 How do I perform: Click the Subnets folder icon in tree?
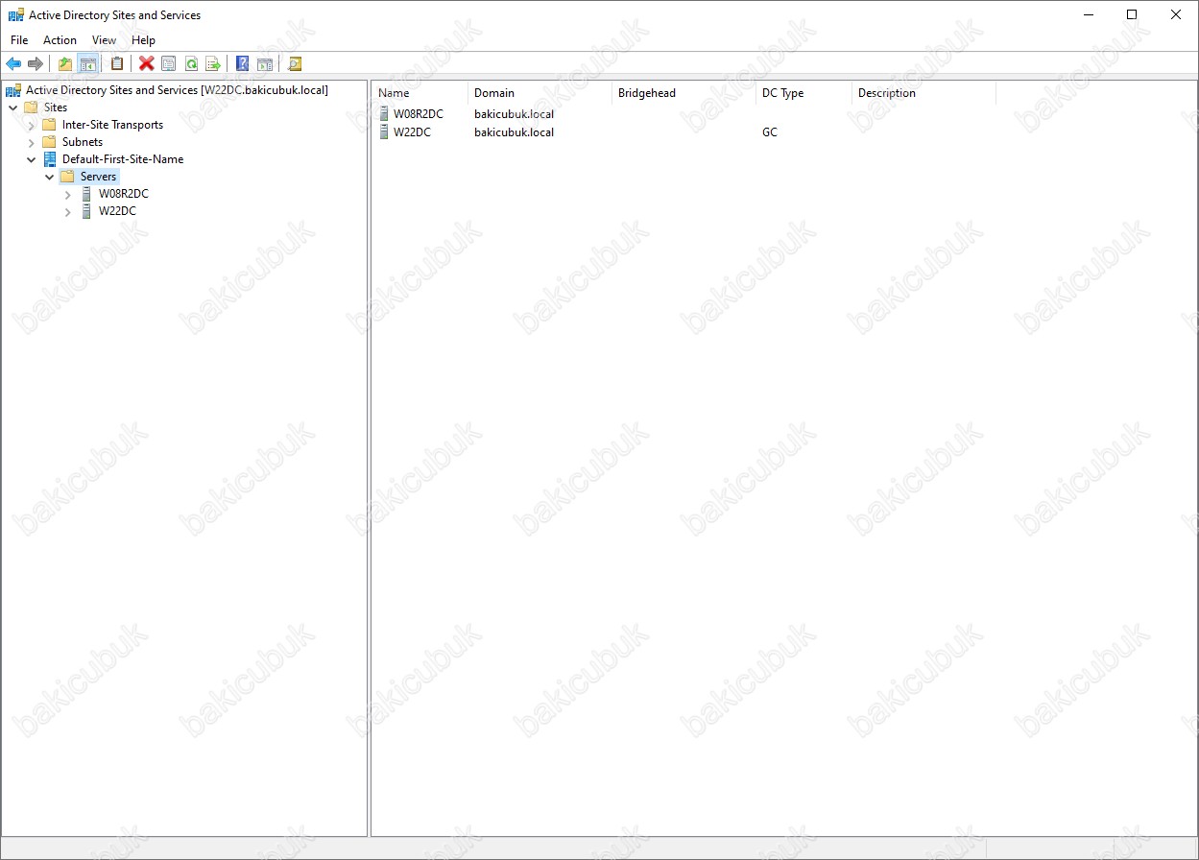50,142
